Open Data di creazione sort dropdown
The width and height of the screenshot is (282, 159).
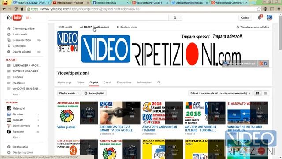(x=220, y=93)
